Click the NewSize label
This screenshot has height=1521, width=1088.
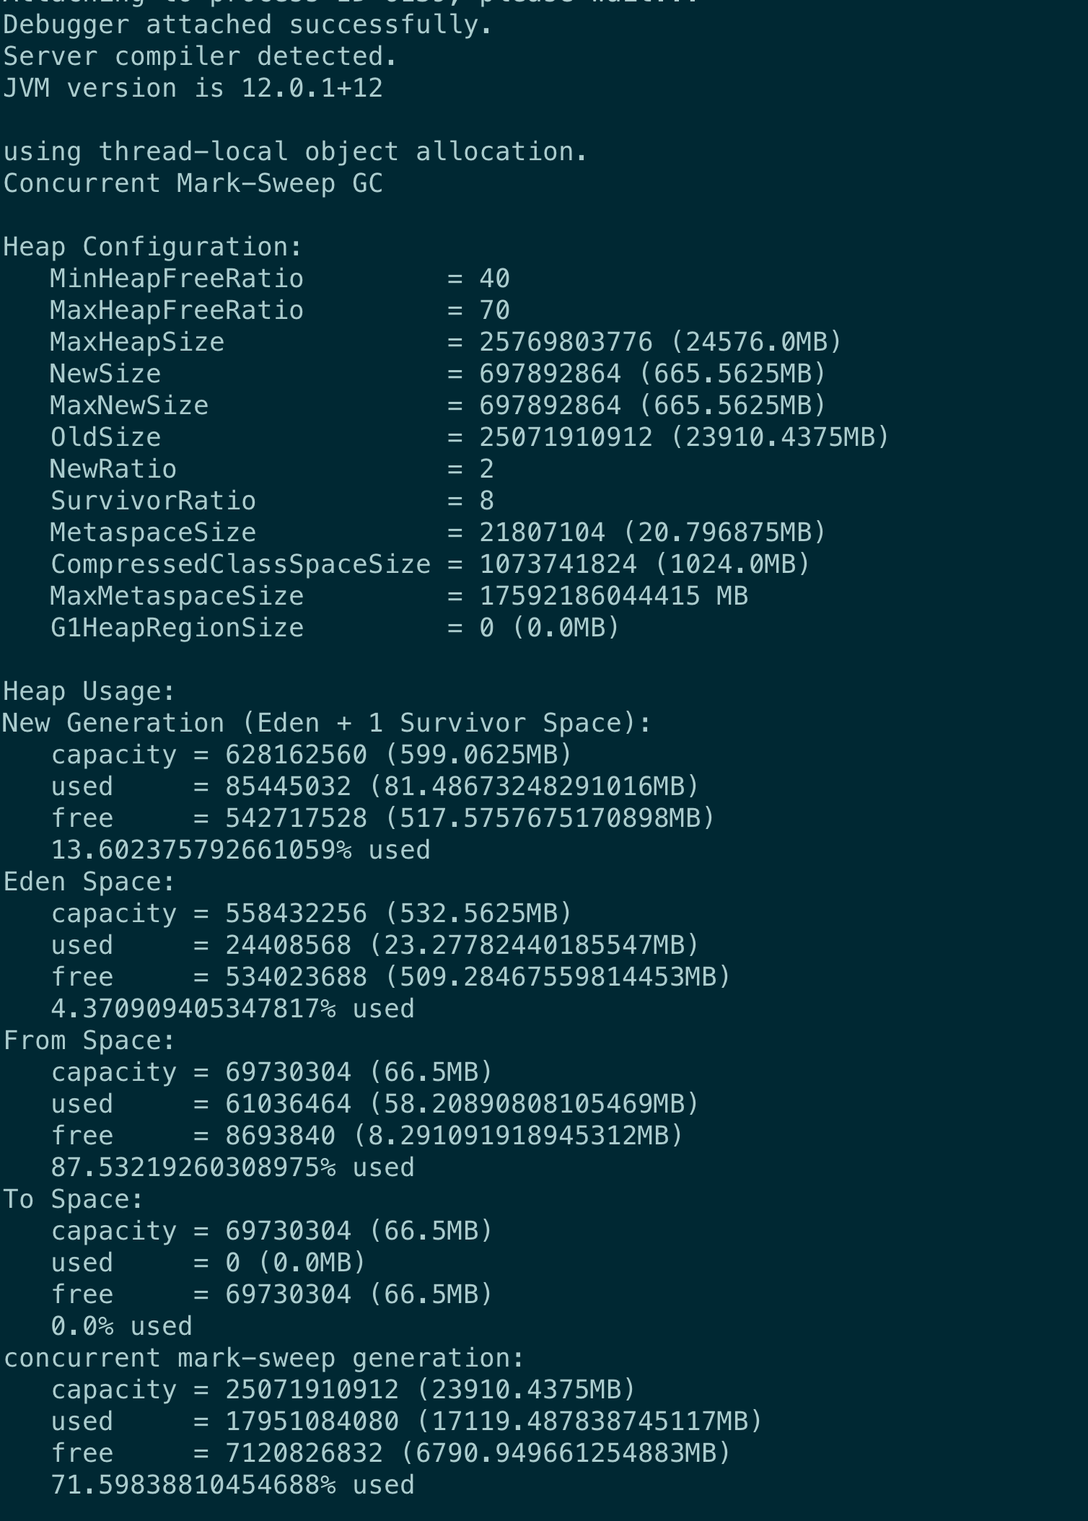point(105,374)
